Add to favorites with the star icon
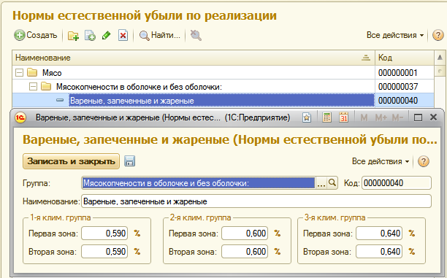The width and height of the screenshot is (447, 278). [x=307, y=117]
